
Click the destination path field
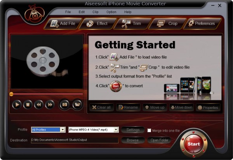pyautogui.click(x=75, y=140)
